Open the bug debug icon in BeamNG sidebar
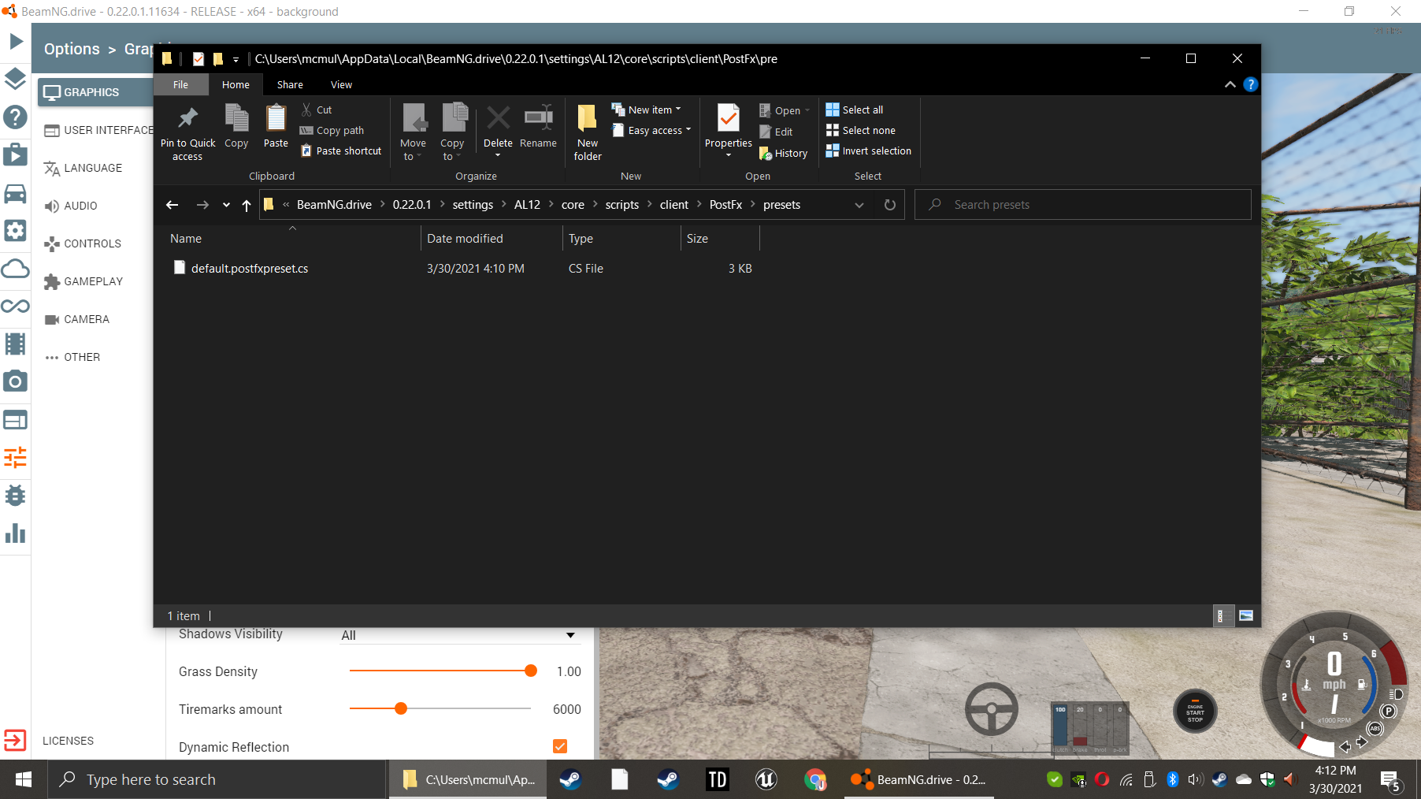The image size is (1421, 799). pyautogui.click(x=16, y=496)
